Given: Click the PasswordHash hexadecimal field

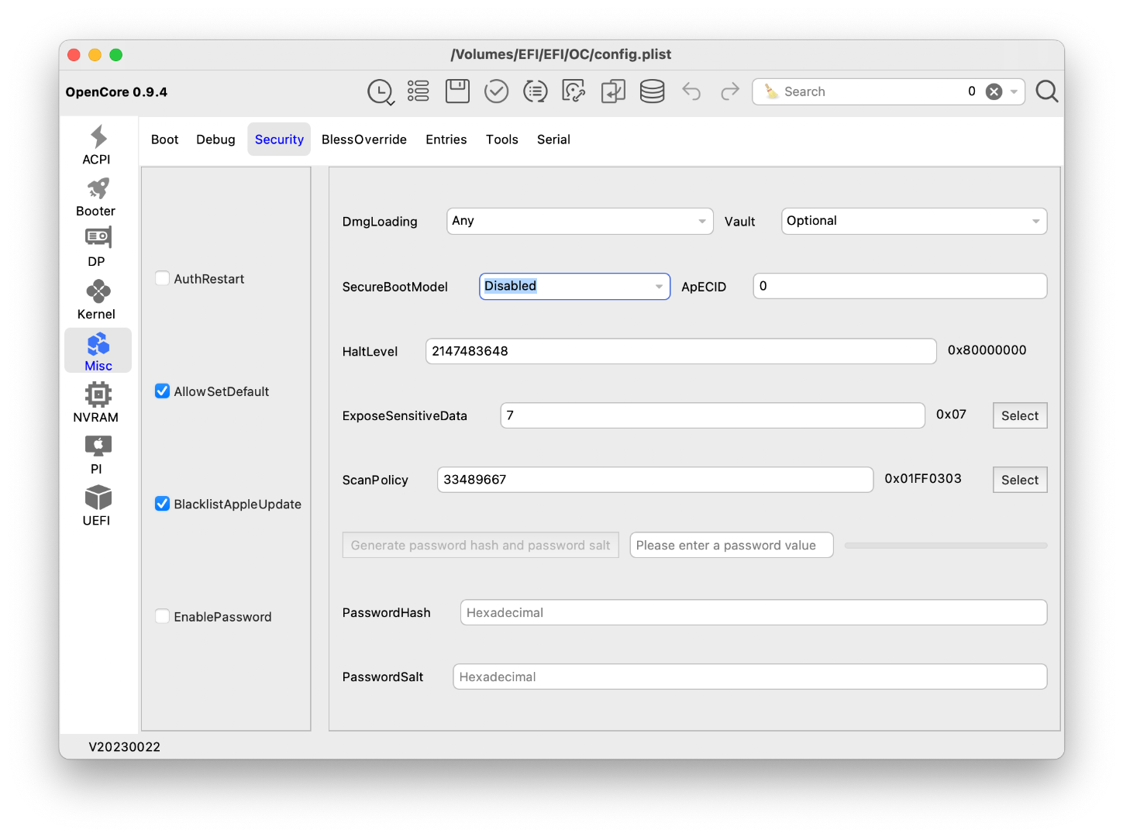Looking at the screenshot, I should point(753,612).
